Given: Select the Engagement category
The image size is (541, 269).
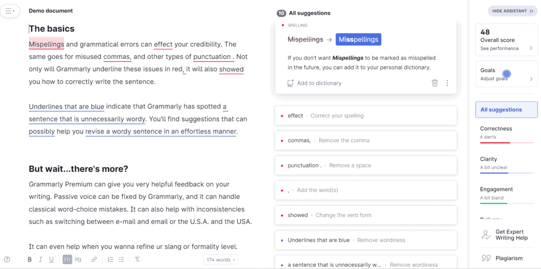Looking at the screenshot, I should [507, 195].
